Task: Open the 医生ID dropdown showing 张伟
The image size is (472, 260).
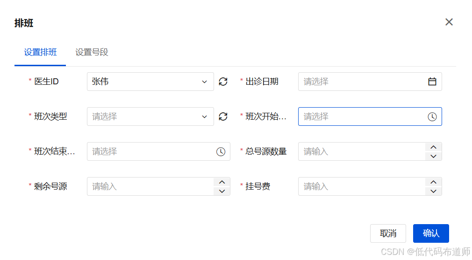Action: pyautogui.click(x=150, y=82)
